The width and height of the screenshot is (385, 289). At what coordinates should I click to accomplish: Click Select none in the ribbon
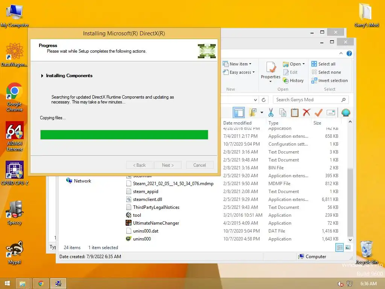click(x=326, y=72)
